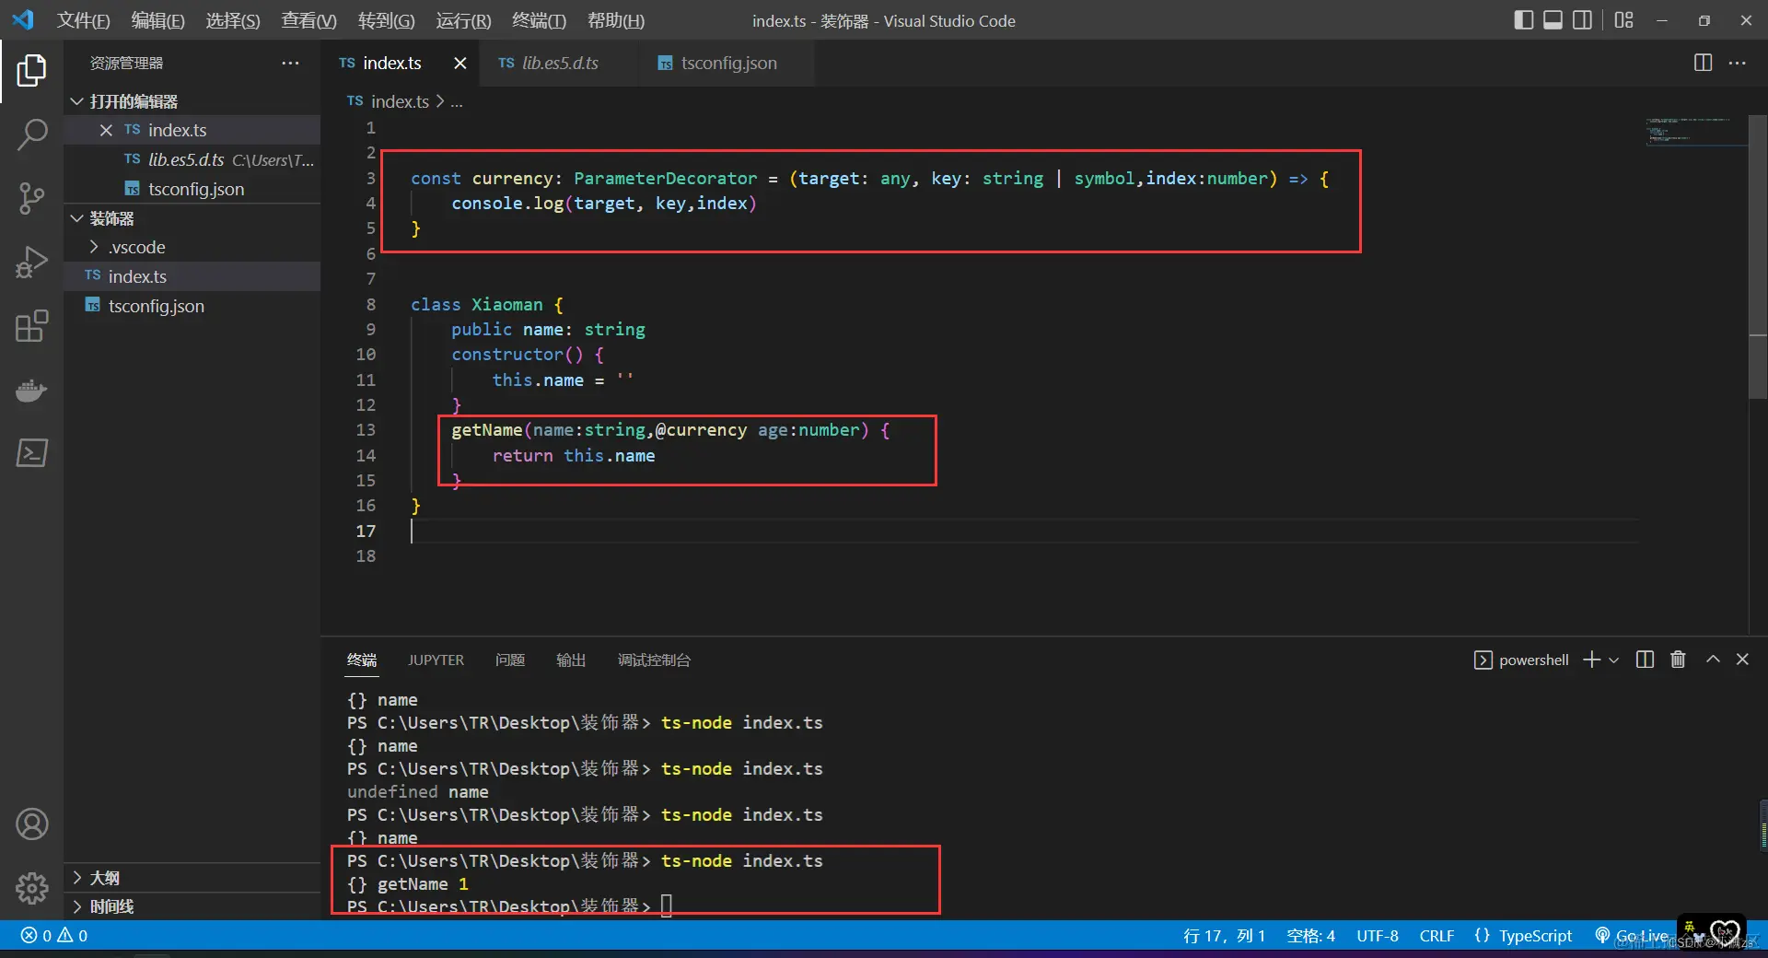Switch to the JUPYTER panel tab

pos(436,660)
